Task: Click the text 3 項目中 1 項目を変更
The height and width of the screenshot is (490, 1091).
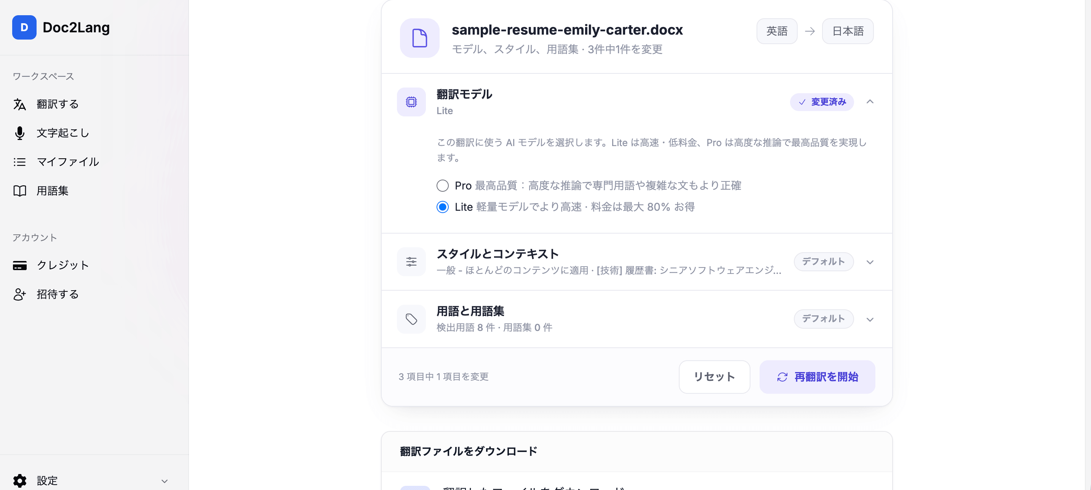Action: click(443, 377)
